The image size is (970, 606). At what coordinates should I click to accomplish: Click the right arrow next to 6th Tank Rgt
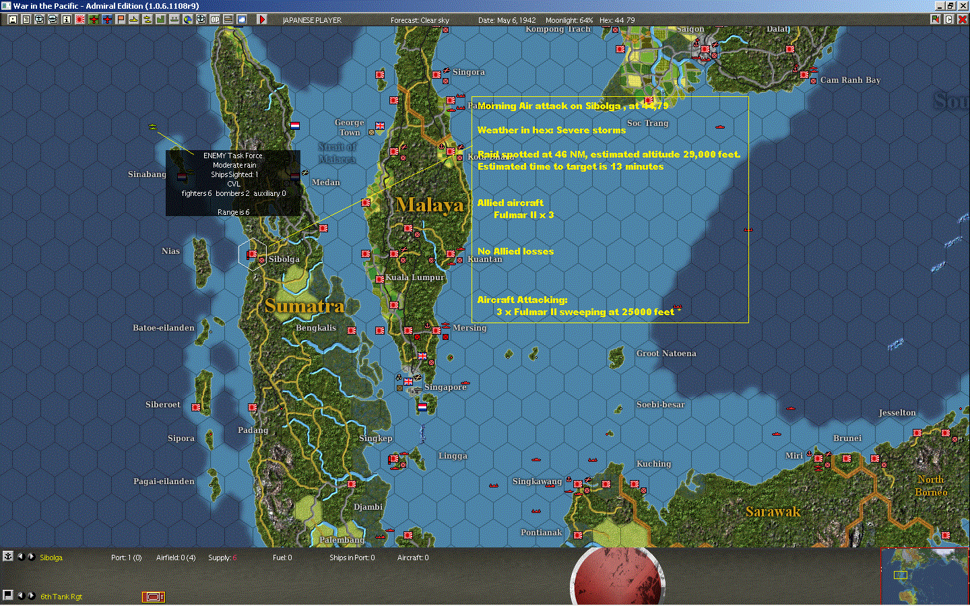[31, 596]
